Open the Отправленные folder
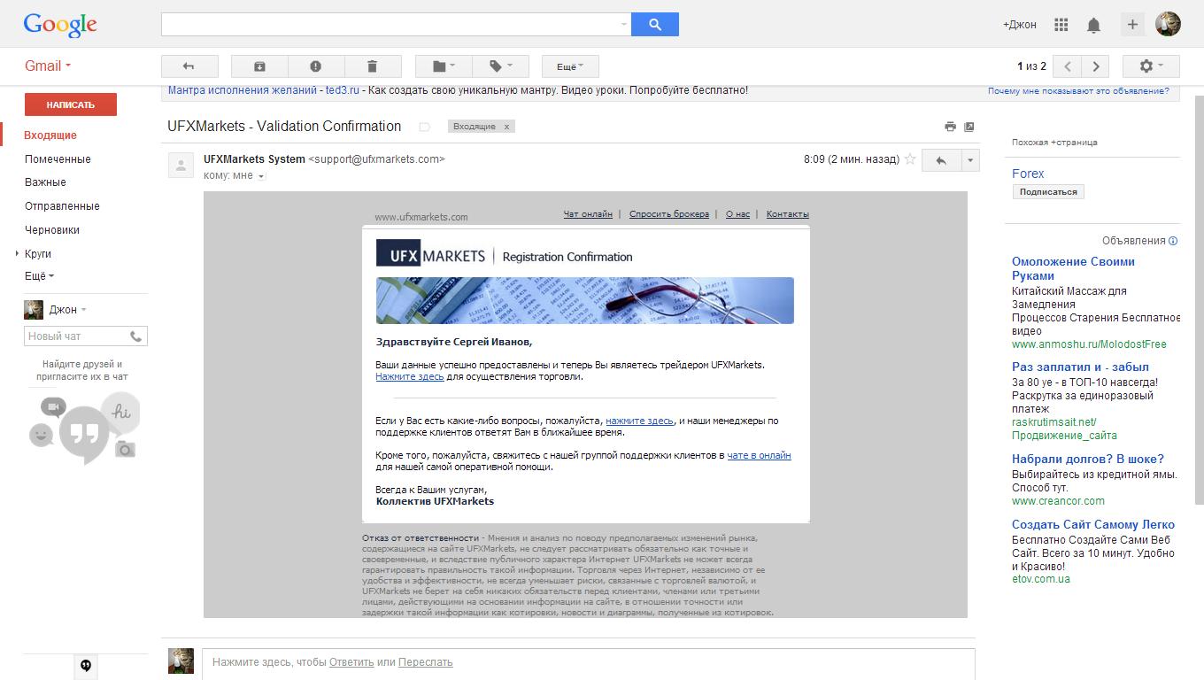 [x=62, y=206]
